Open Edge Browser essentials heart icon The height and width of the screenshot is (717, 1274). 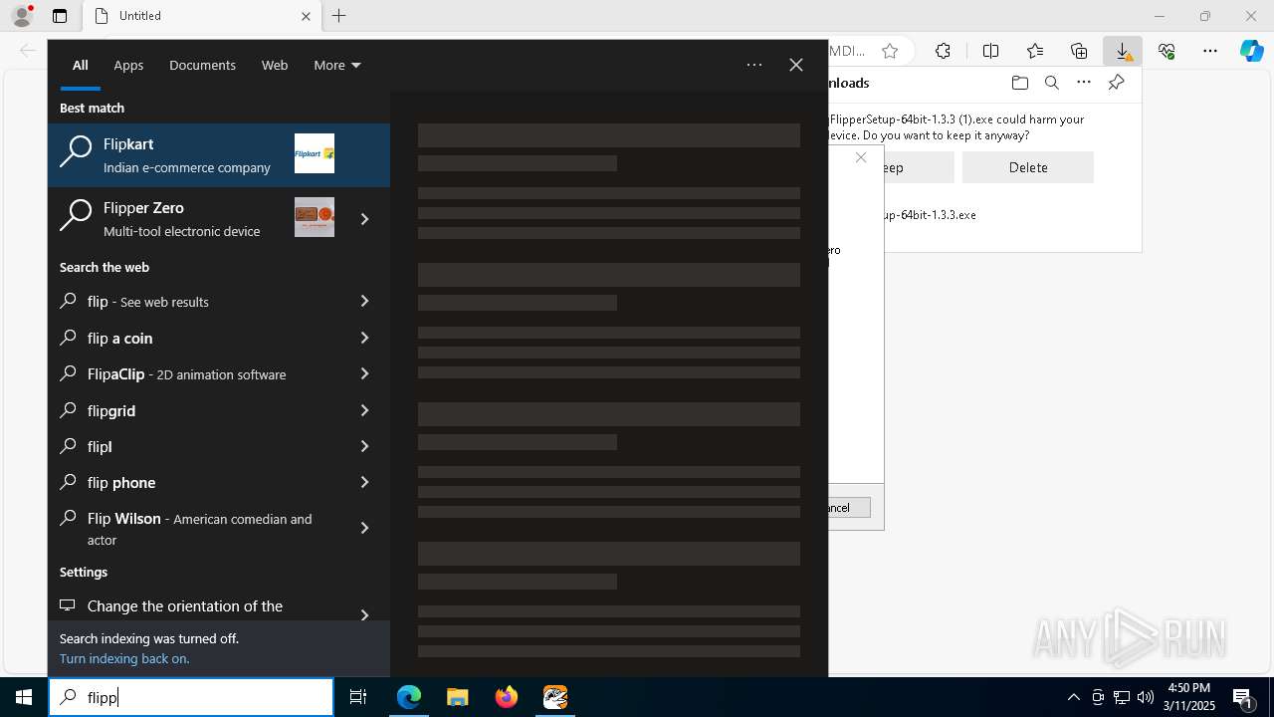tap(1167, 51)
